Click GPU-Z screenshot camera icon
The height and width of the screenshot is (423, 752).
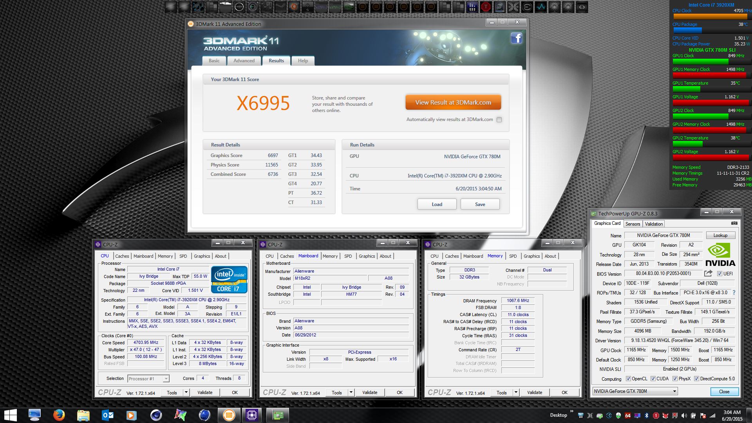pos(734,223)
